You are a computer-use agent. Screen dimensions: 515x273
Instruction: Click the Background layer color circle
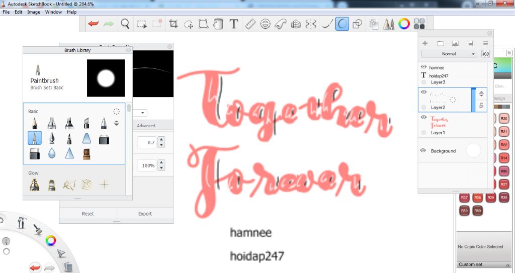pyautogui.click(x=473, y=150)
